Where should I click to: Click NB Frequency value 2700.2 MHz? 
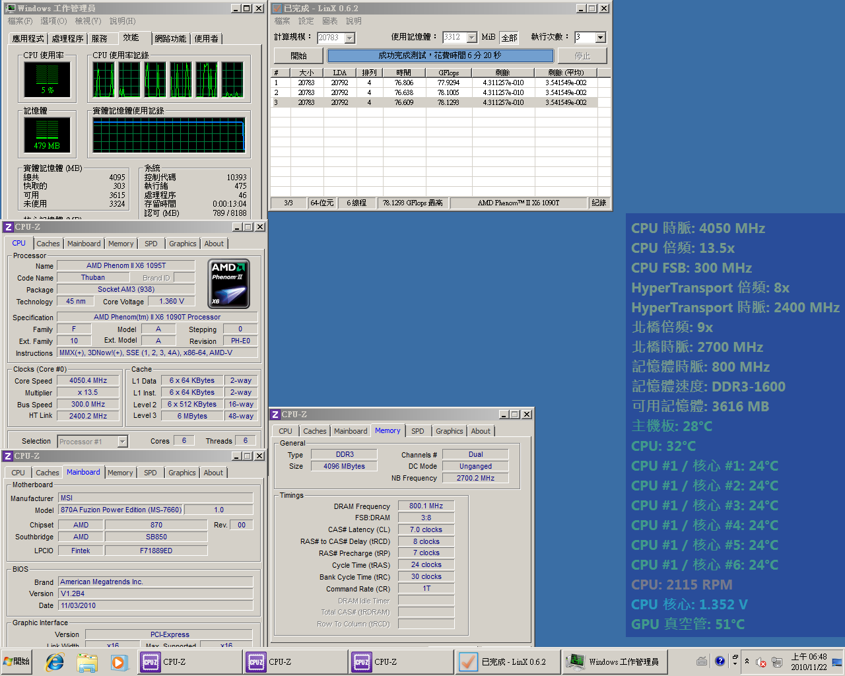[475, 478]
